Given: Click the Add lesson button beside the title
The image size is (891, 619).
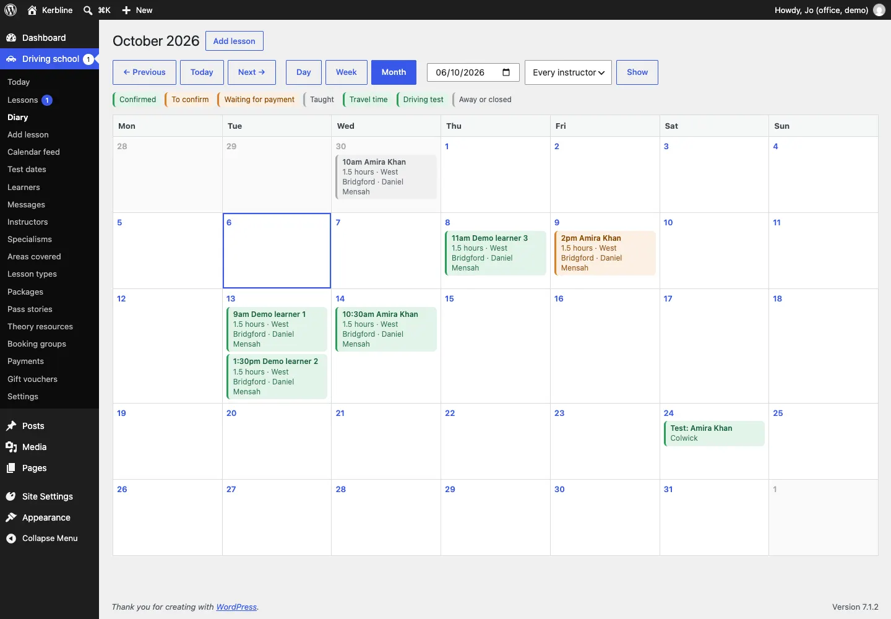Looking at the screenshot, I should pyautogui.click(x=235, y=41).
